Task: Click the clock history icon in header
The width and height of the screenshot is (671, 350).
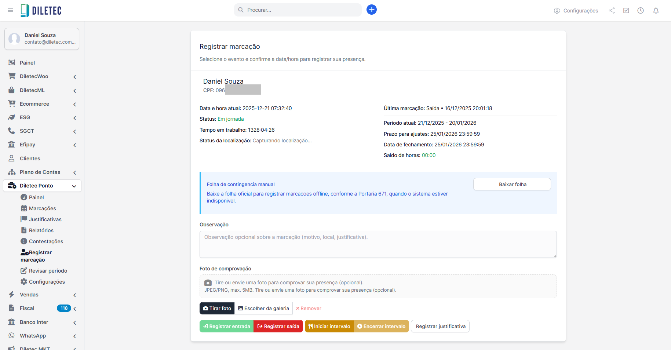Action: (x=640, y=11)
